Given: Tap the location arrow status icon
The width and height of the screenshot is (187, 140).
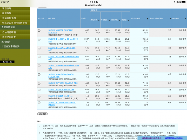Looking at the screenshot, I should point(175,2).
